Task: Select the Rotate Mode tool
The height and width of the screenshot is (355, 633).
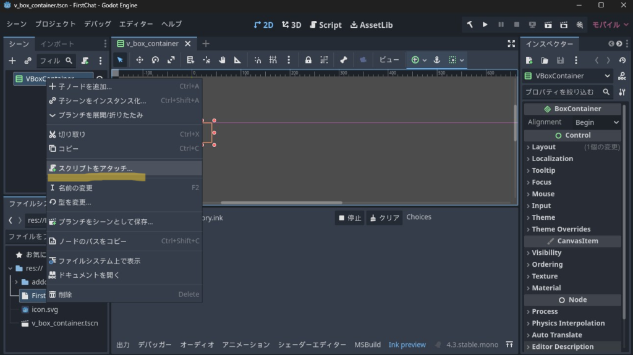Action: point(155,60)
